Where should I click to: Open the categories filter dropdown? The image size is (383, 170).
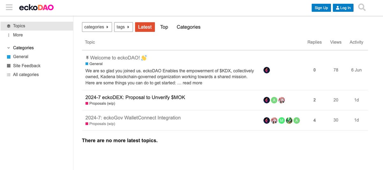click(x=97, y=27)
